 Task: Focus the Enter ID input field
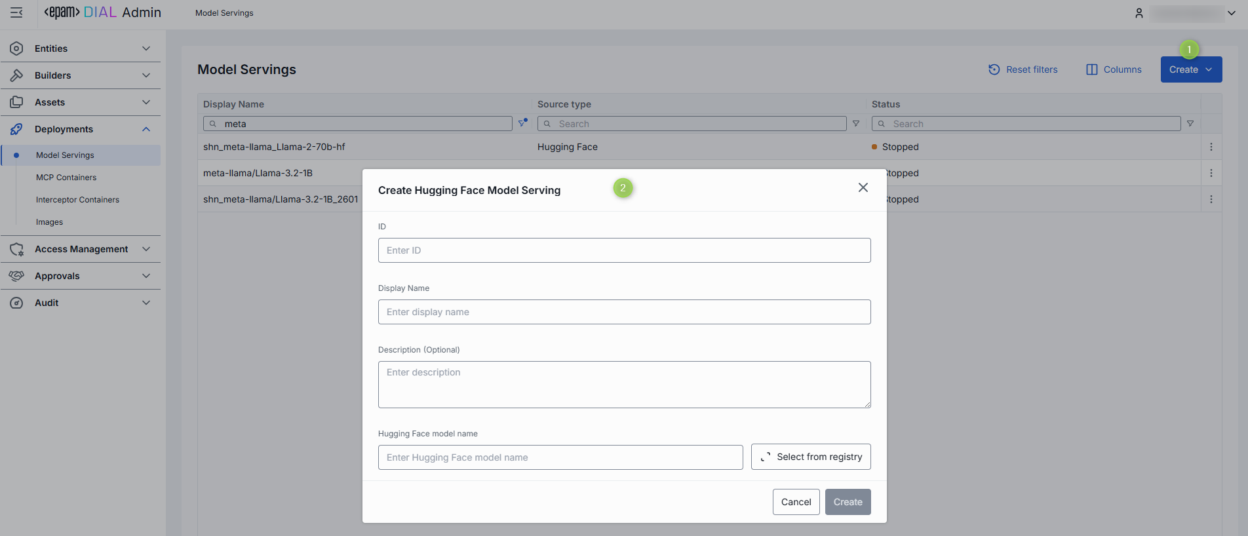pos(624,250)
